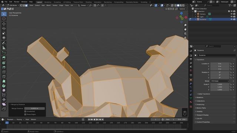This screenshot has height=133, width=237.
Task: Click the viewport zoom magnifier icon
Action: (185, 25)
